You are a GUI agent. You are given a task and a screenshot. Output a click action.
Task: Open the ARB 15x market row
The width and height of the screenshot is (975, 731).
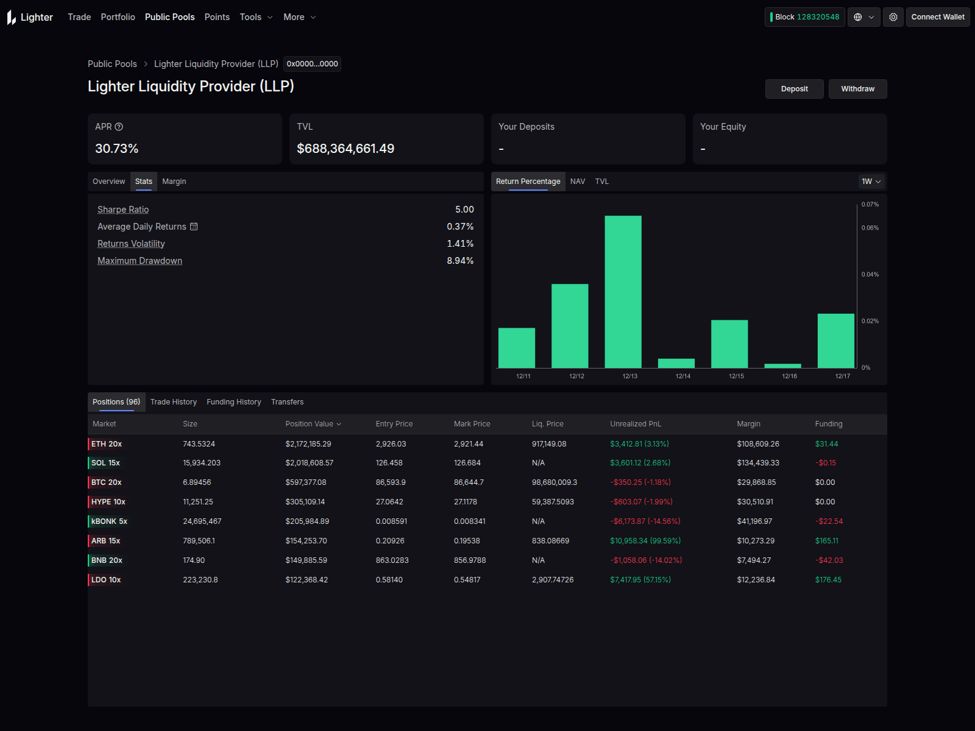(x=487, y=541)
